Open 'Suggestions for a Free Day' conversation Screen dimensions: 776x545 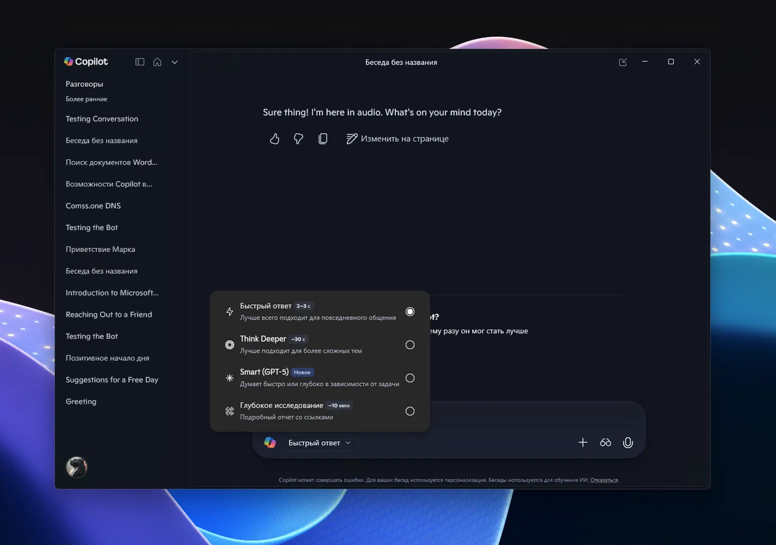(x=112, y=380)
